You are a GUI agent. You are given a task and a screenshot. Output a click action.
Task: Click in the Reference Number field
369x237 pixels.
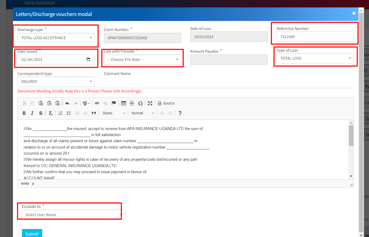(315, 37)
